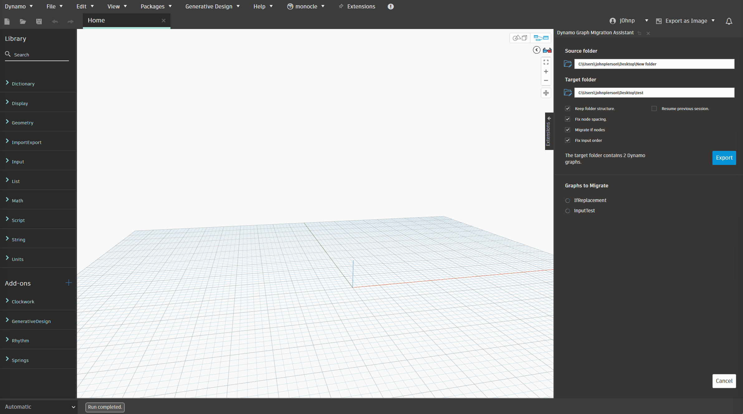Toggle Fix input order checkbox
The width and height of the screenshot is (743, 414).
[x=568, y=140]
